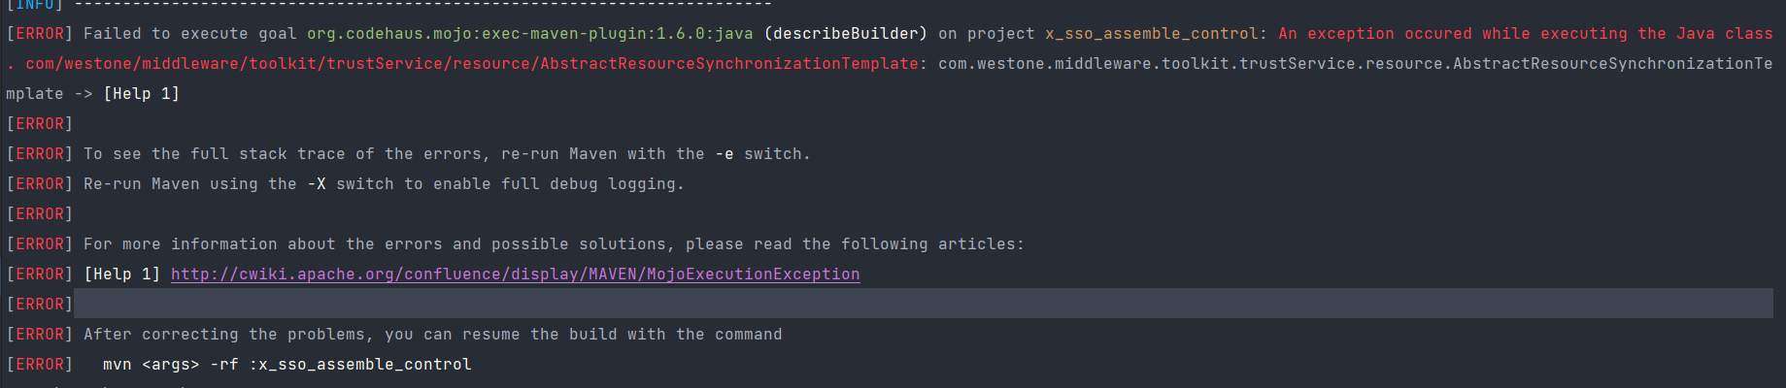Click the [Help 1] label before the URL
1786x388 pixels.
pyautogui.click(x=122, y=275)
